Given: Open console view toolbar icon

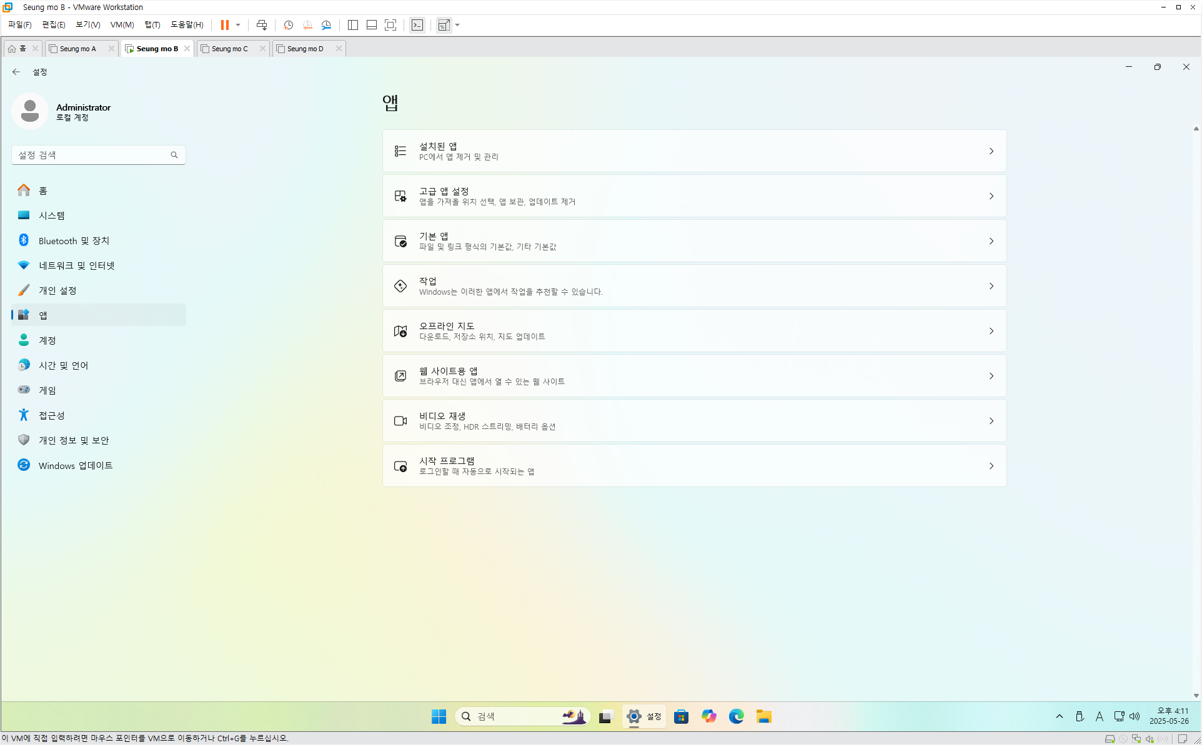Looking at the screenshot, I should (x=417, y=25).
